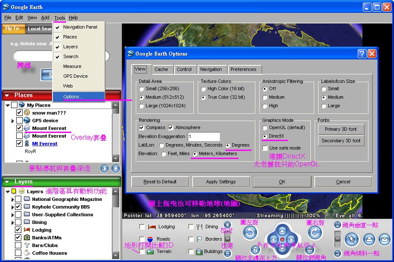Image resolution: width=394 pixels, height=262 pixels.
Task: Click the email envelope icon
Action: point(385,239)
